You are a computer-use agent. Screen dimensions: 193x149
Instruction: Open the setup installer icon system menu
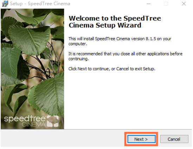coord(5,4)
